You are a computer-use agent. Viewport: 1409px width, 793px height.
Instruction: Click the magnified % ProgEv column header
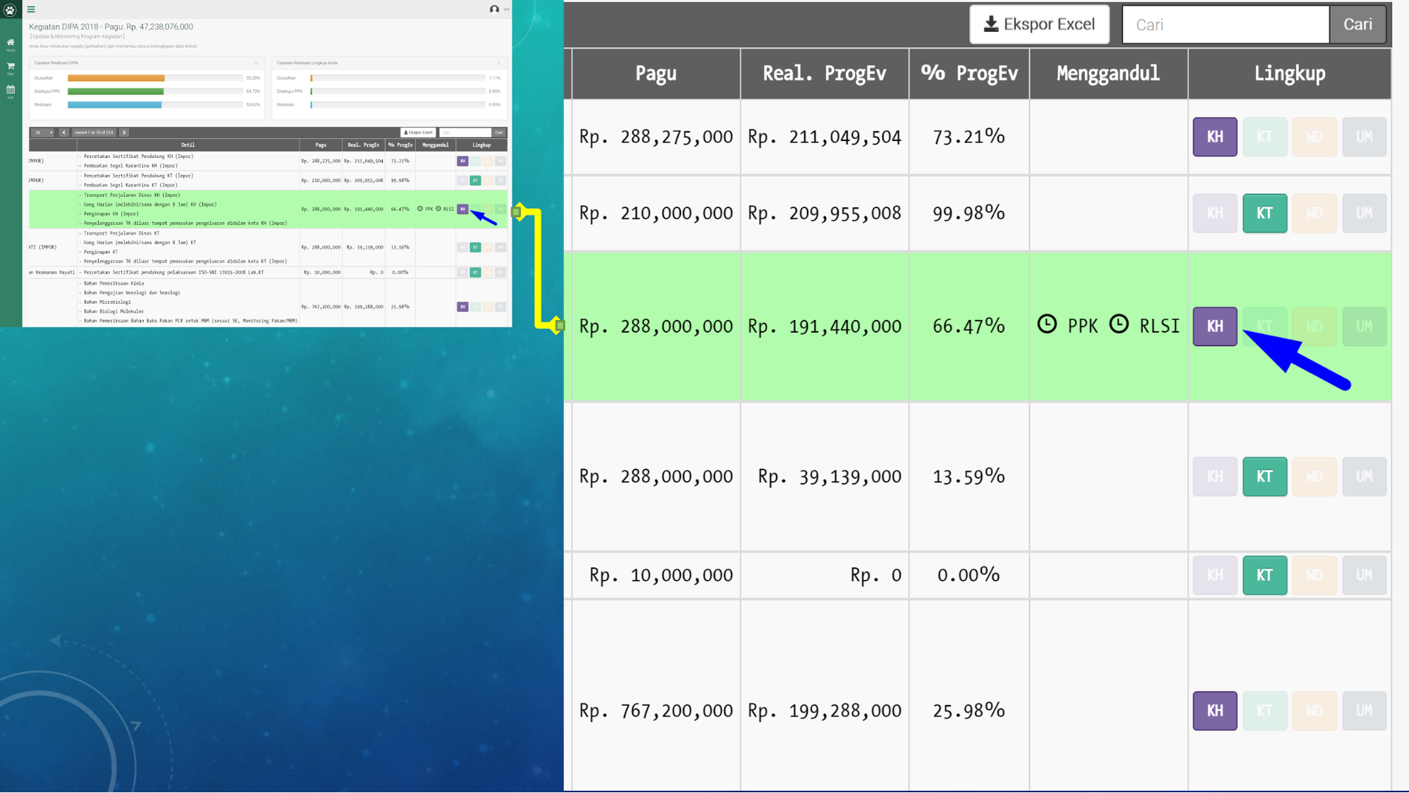(x=968, y=73)
